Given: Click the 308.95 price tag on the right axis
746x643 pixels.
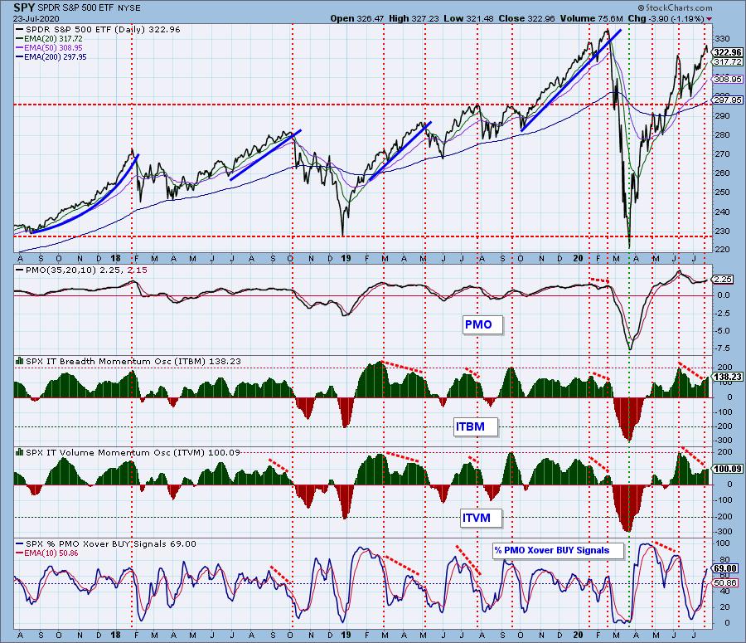Looking at the screenshot, I should click(x=728, y=80).
